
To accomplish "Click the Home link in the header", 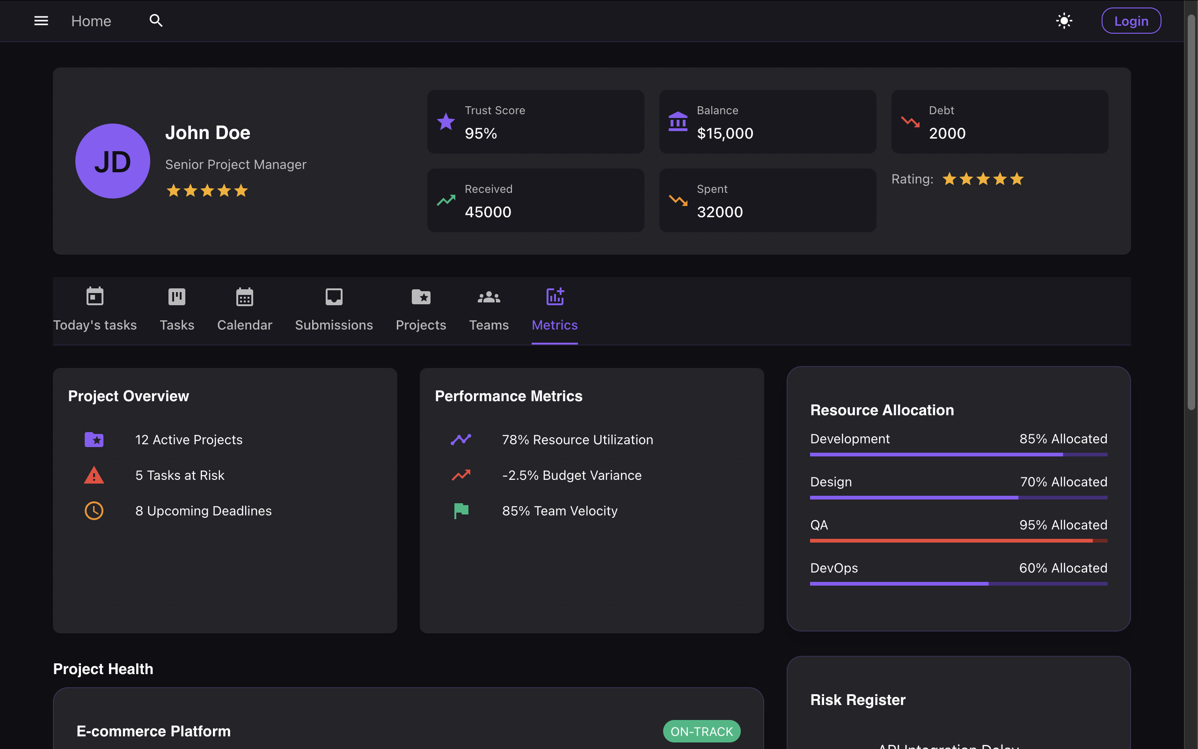I will tap(91, 22).
